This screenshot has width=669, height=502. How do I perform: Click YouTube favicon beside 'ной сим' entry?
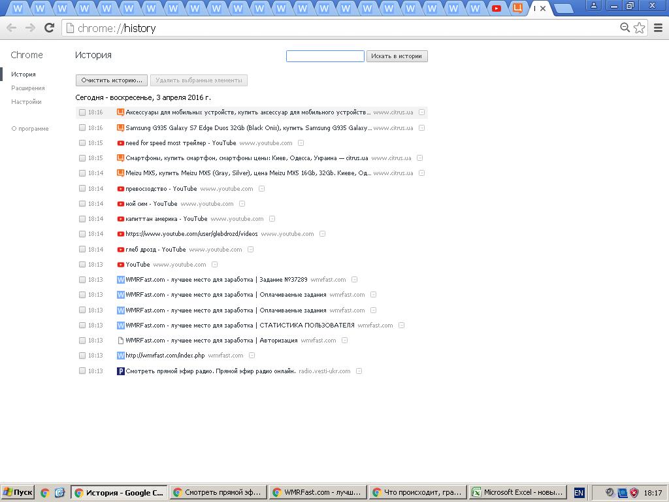click(121, 204)
